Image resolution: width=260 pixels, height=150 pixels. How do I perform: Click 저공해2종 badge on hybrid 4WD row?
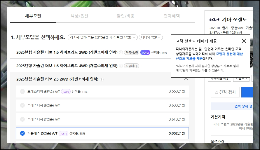click(132, 66)
